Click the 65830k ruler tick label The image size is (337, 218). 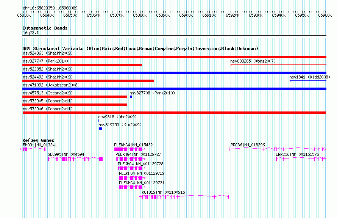coord(24,15)
